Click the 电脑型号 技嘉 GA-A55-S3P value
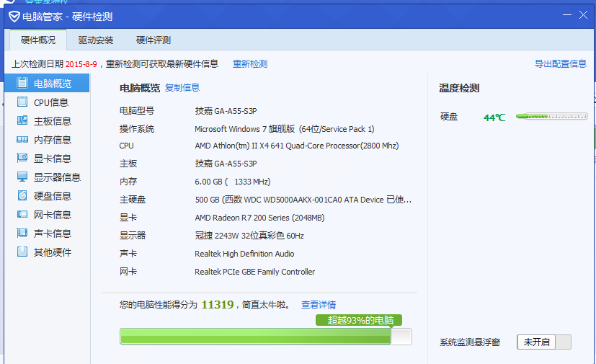The height and width of the screenshot is (364, 596). point(226,111)
